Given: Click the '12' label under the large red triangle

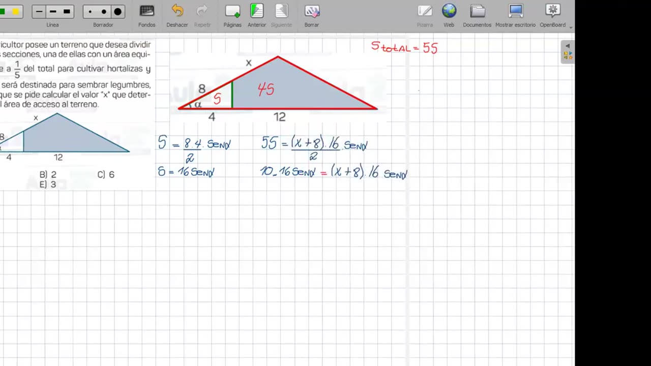Looking at the screenshot, I should (280, 117).
